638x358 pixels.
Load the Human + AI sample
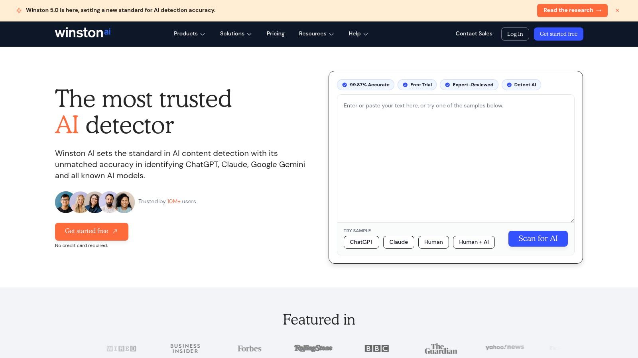[474, 242]
